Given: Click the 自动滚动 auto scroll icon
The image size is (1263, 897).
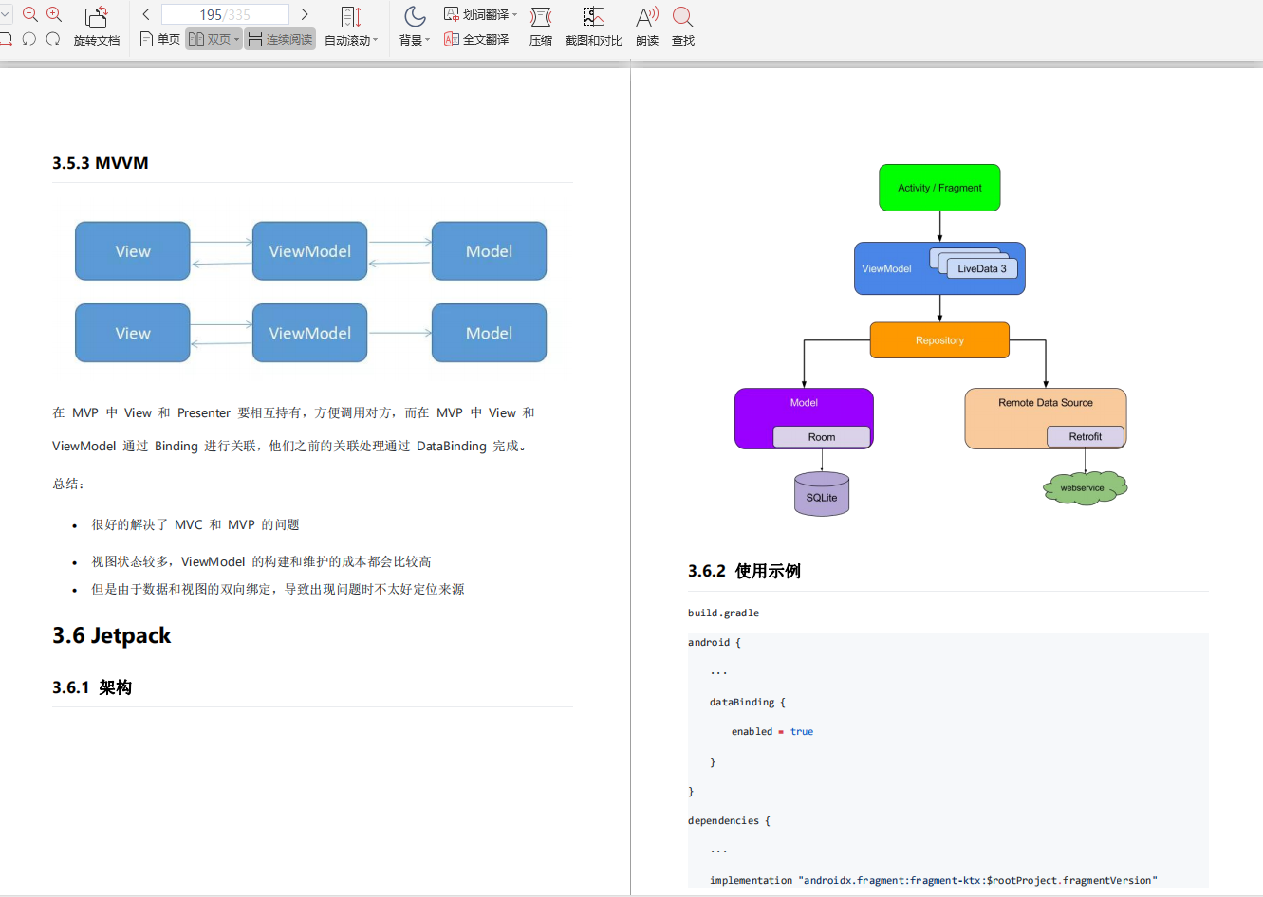Looking at the screenshot, I should click(351, 17).
